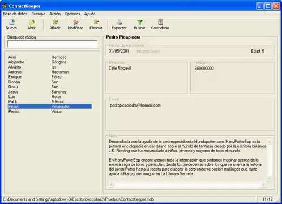This screenshot has width=282, height=204.
Task: Open the Ayuda menu
Action: 90,14
